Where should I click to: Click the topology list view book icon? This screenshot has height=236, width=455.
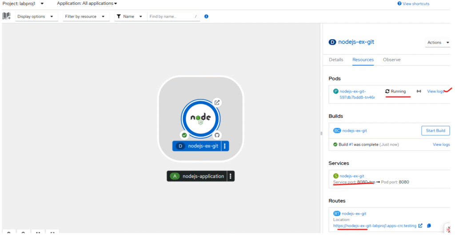(6, 16)
